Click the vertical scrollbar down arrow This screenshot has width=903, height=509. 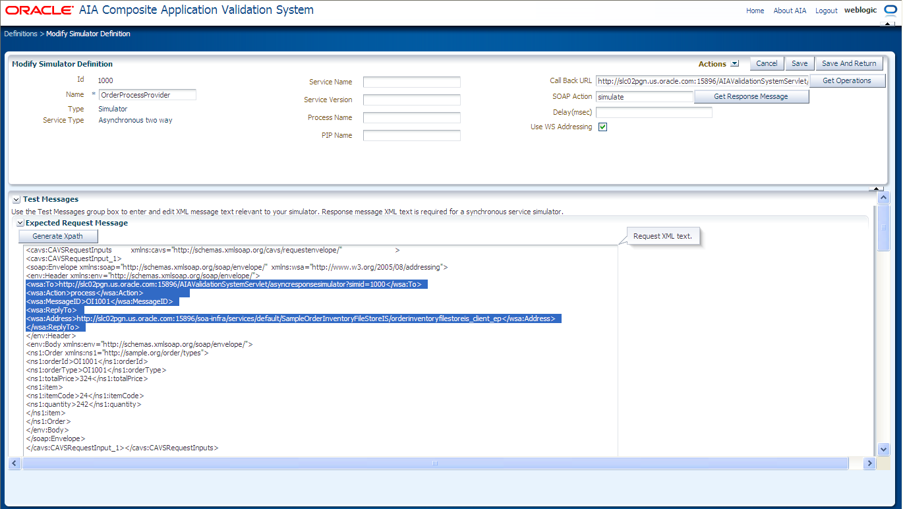[x=884, y=449]
